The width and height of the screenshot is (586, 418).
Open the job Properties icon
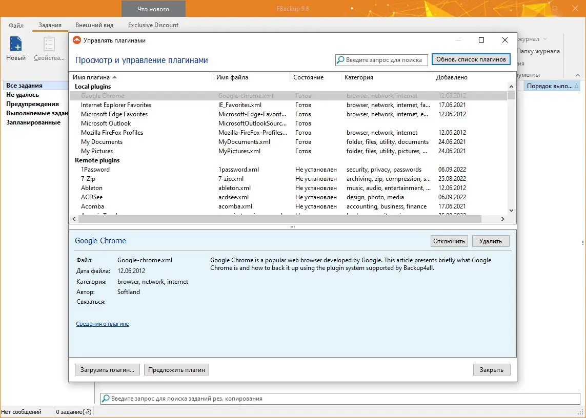point(49,44)
